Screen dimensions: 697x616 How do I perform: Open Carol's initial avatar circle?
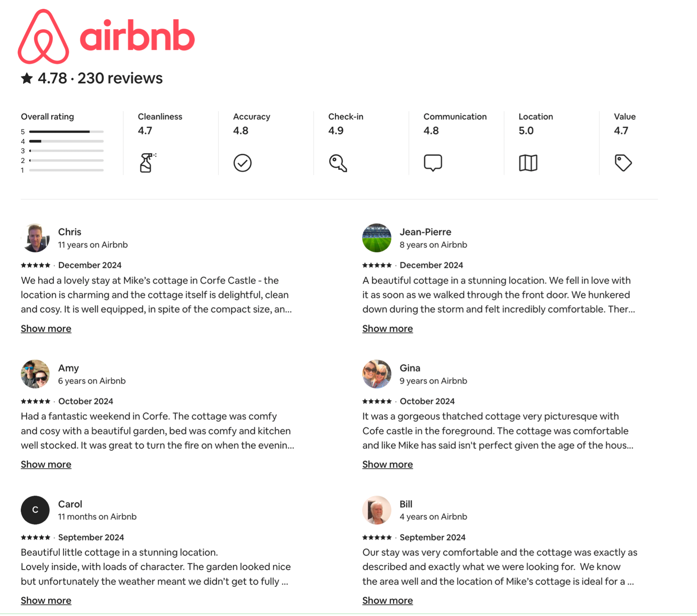(35, 510)
